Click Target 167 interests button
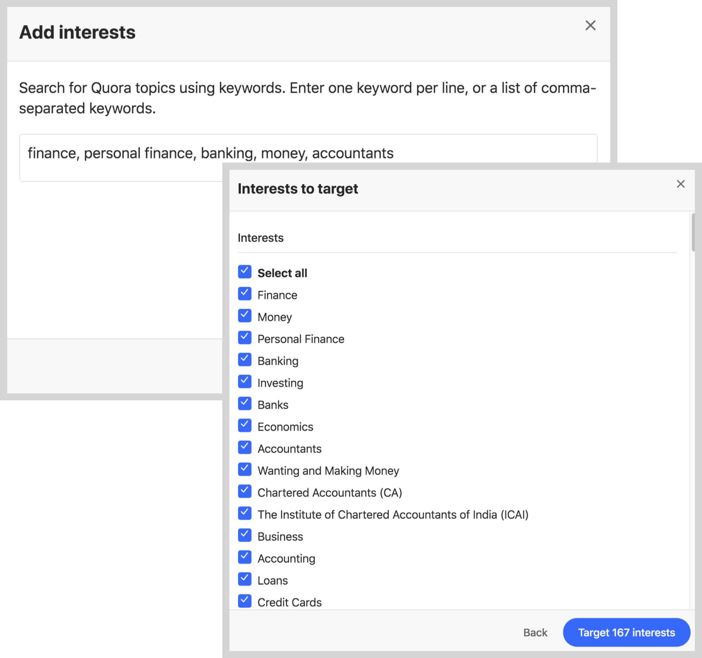The height and width of the screenshot is (658, 702). [x=626, y=632]
